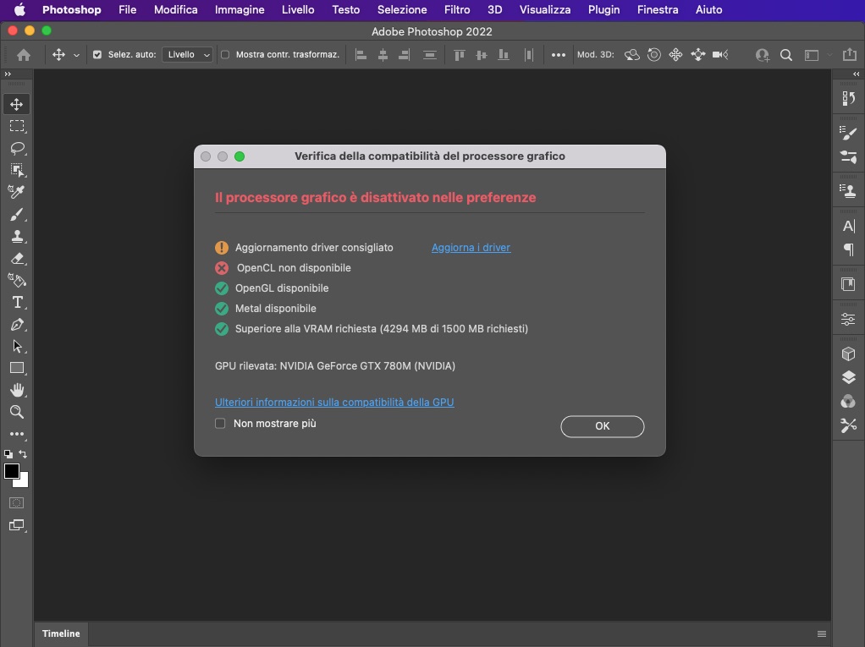
Task: Open the Character panel icon
Action: tap(848, 226)
